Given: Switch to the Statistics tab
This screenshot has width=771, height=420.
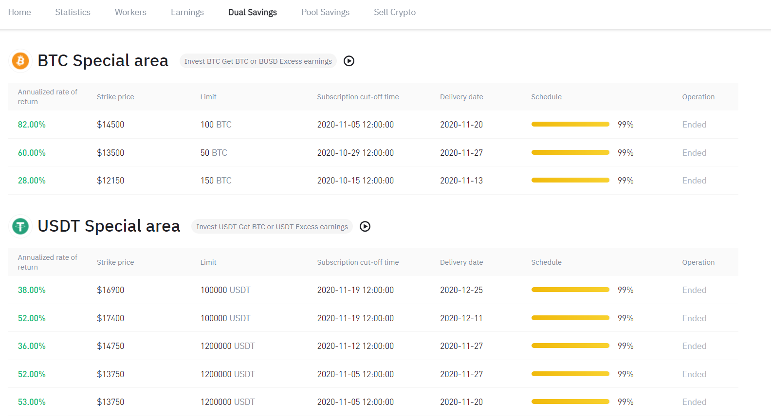Looking at the screenshot, I should pyautogui.click(x=73, y=12).
